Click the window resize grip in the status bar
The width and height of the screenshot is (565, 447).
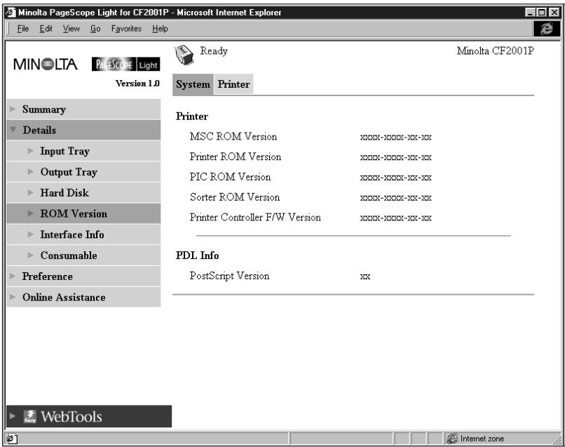(x=557, y=440)
